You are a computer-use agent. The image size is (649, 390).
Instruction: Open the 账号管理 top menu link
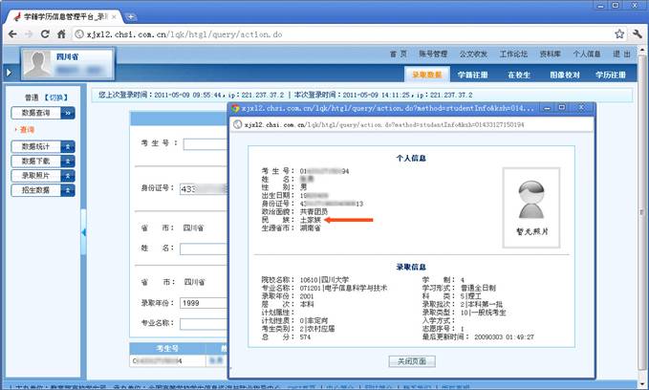(436, 54)
